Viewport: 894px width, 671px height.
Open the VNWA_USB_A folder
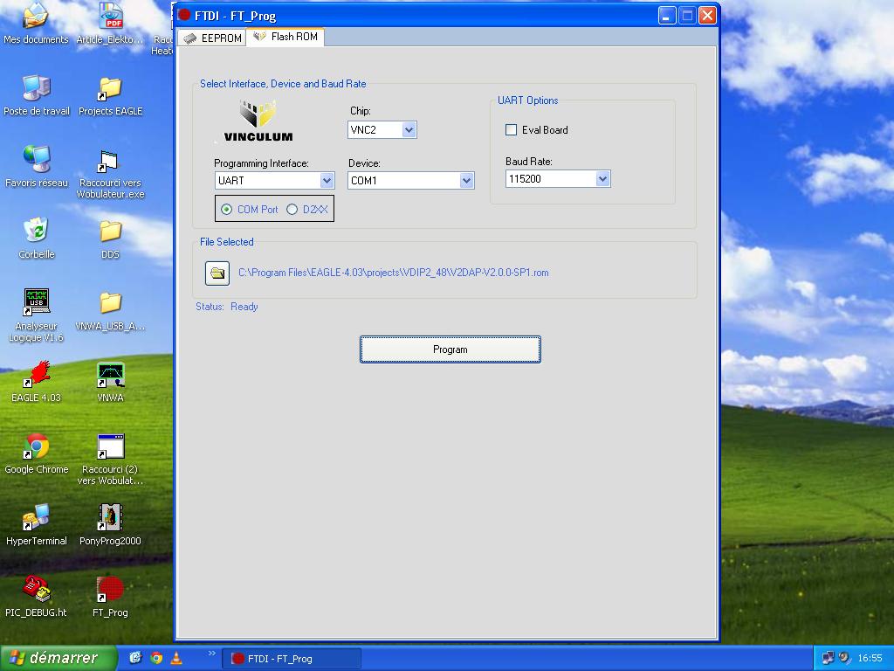pyautogui.click(x=110, y=310)
